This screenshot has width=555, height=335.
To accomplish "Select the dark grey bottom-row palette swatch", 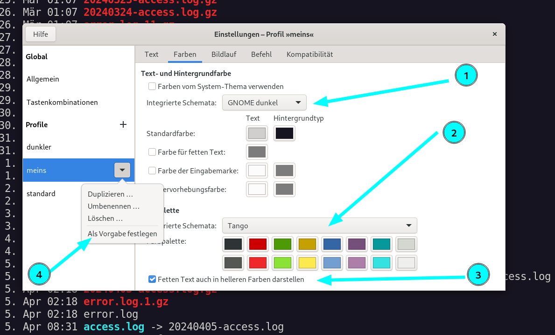I will [233, 263].
